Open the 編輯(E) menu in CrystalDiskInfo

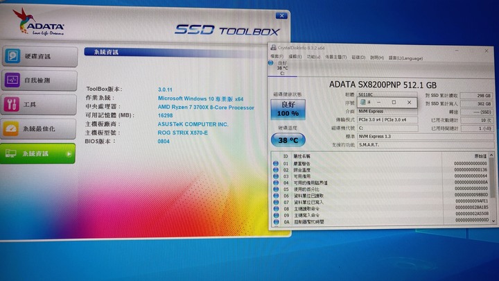(295, 57)
